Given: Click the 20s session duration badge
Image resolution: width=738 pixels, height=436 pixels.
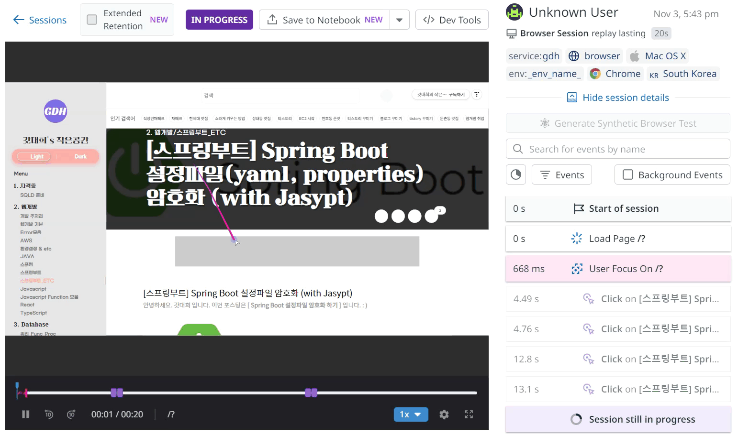Looking at the screenshot, I should (x=661, y=33).
